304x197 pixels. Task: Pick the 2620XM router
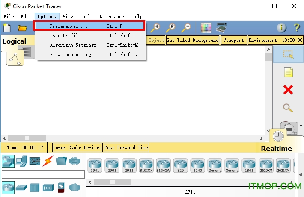click(x=266, y=165)
